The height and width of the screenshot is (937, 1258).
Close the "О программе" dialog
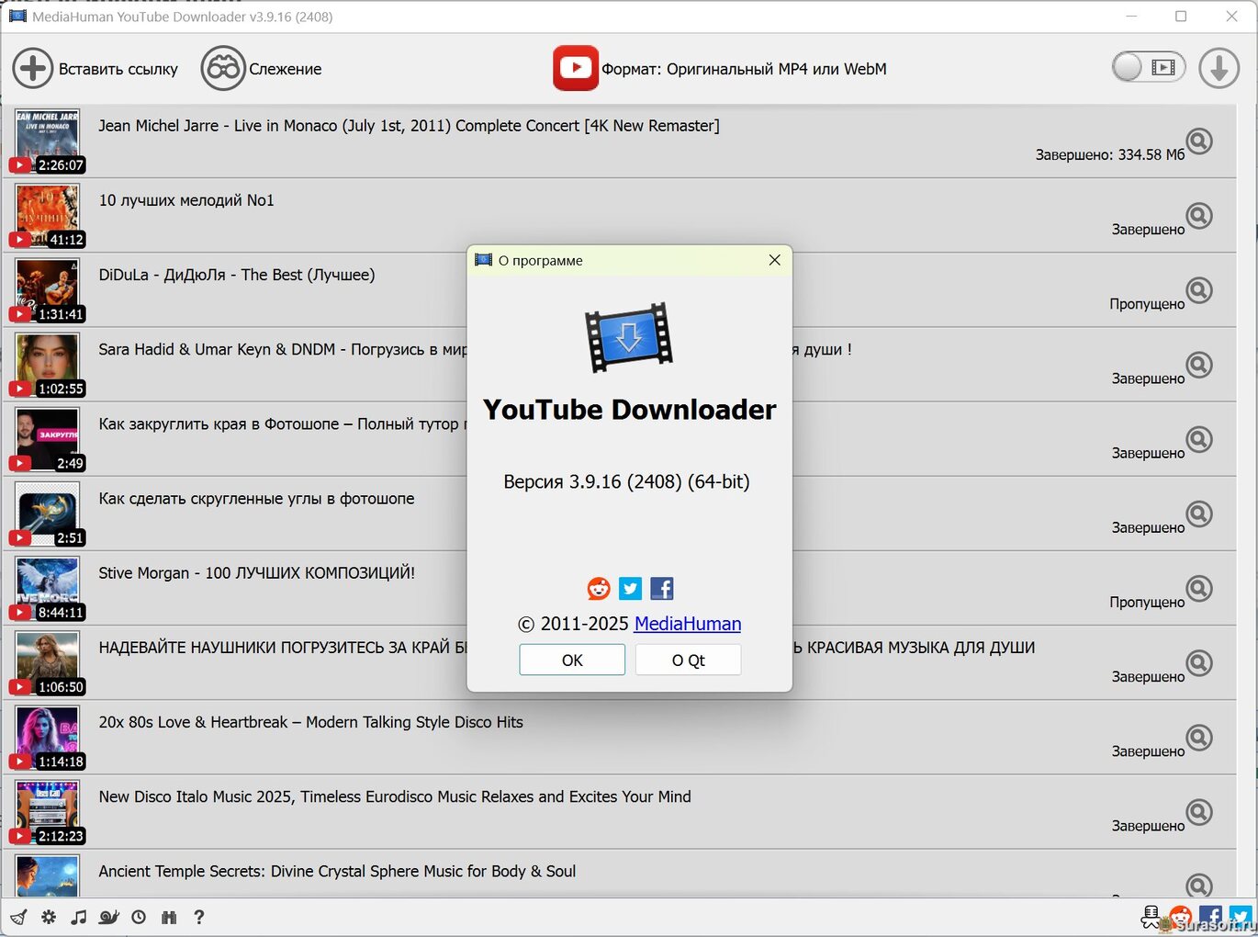pos(774,260)
